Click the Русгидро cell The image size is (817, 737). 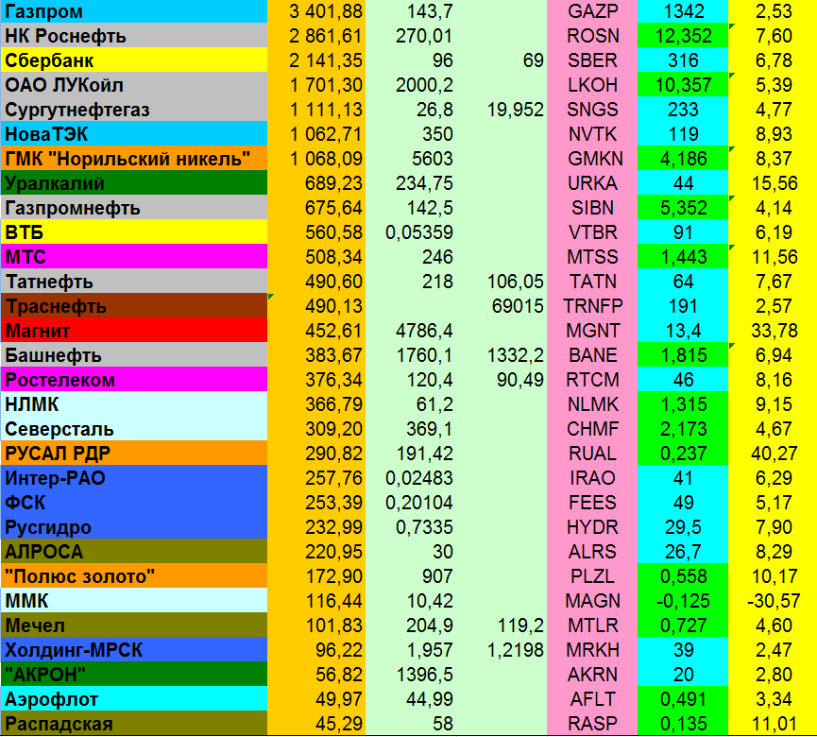134,527
